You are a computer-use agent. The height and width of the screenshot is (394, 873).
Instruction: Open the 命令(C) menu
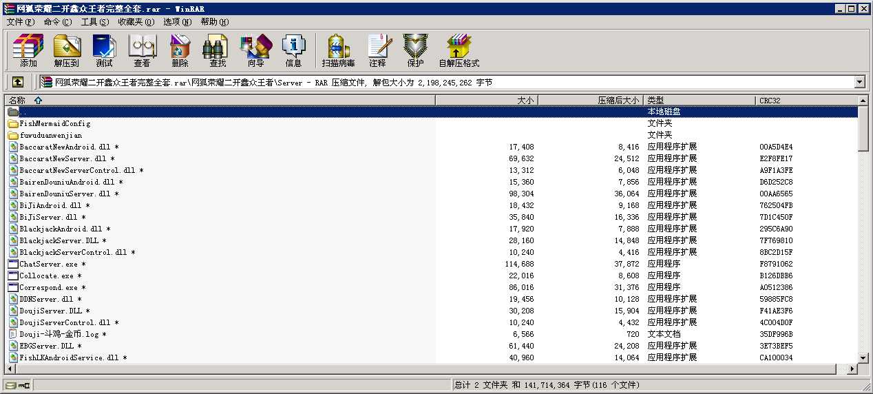pos(58,22)
